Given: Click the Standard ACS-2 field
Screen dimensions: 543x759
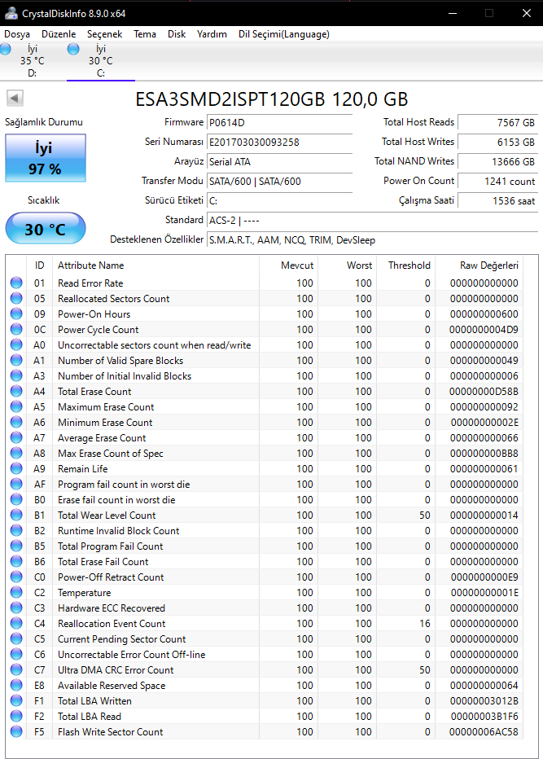Looking at the screenshot, I should [372, 220].
